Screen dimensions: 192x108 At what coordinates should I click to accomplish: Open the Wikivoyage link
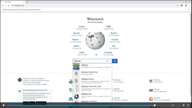(x=117, y=80)
